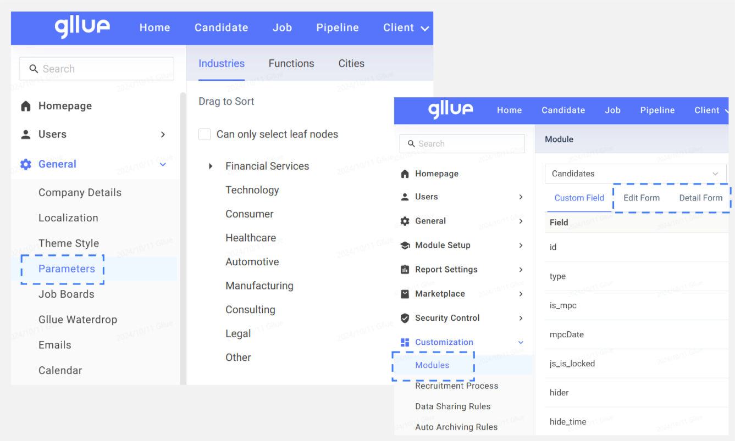The width and height of the screenshot is (735, 441).
Task: Switch to Industries tab
Action: [222, 63]
